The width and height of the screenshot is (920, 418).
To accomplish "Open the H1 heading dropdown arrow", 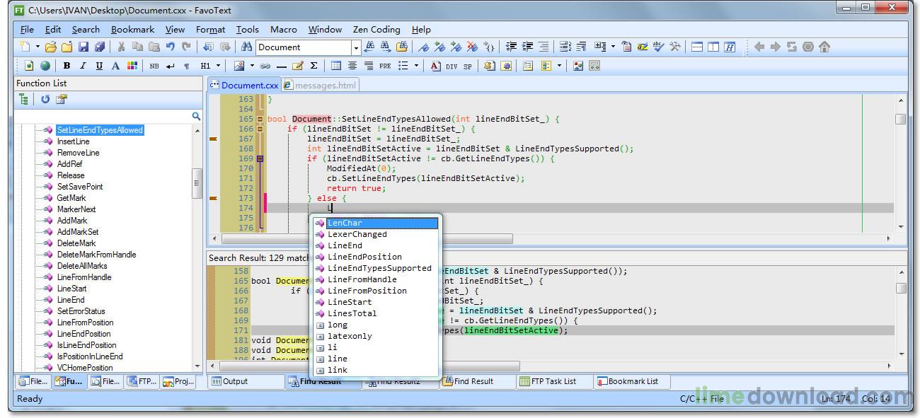I will tap(218, 66).
